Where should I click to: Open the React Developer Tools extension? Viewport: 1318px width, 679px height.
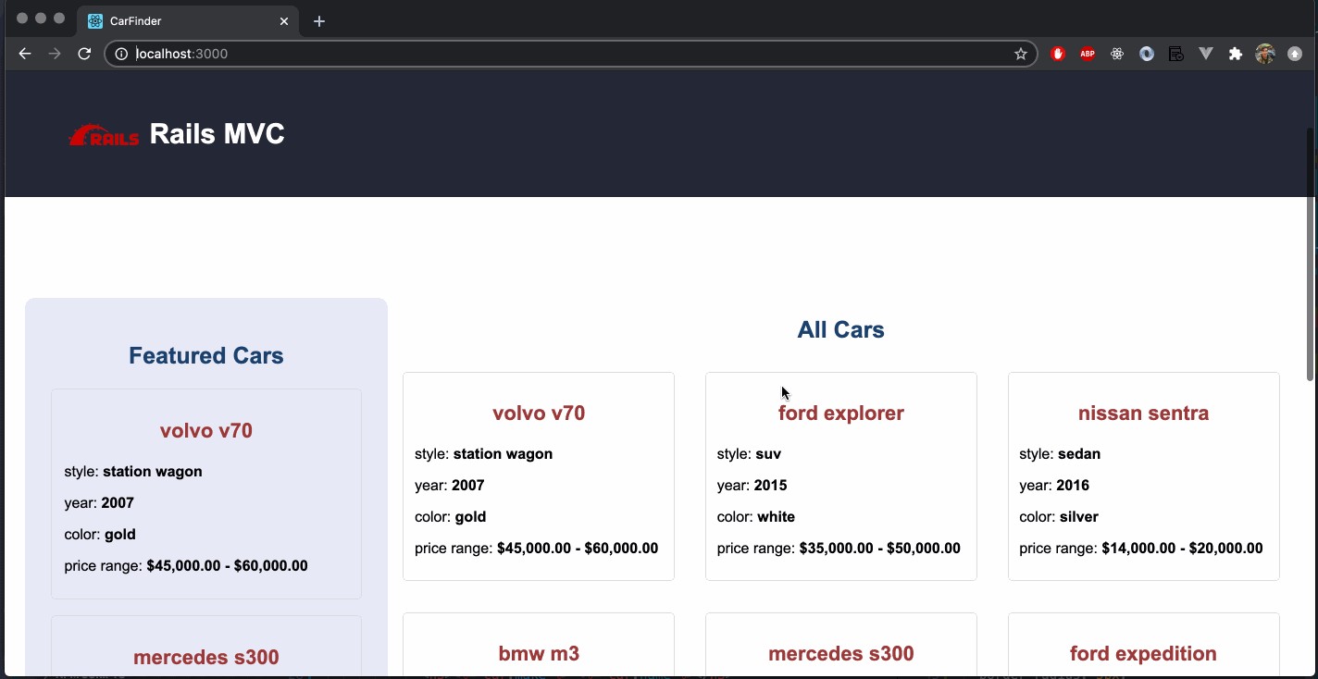point(1117,54)
